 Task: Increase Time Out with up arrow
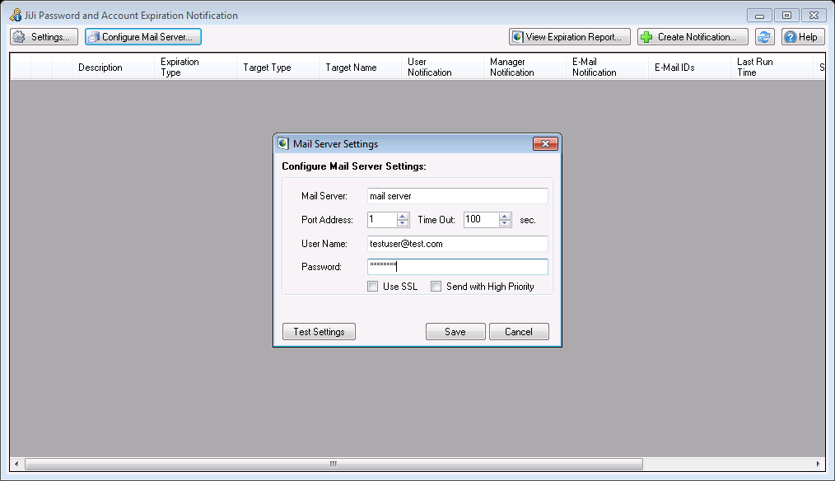(505, 216)
